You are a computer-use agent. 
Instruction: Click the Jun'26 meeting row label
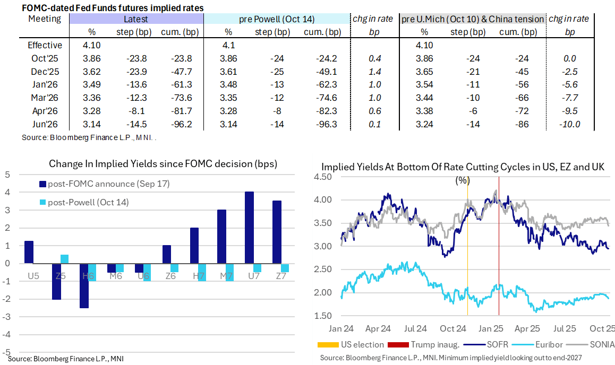point(45,125)
